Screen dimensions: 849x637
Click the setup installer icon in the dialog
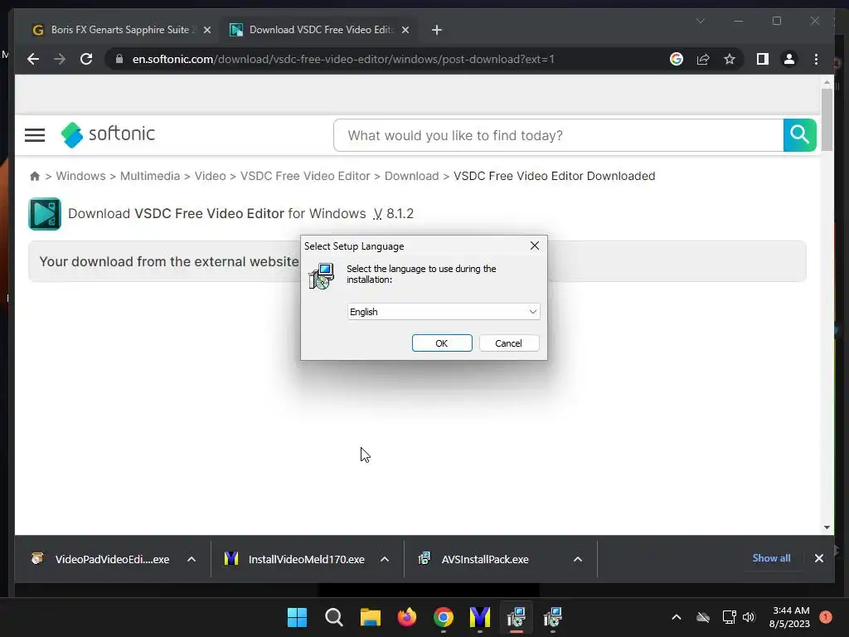pyautogui.click(x=322, y=276)
